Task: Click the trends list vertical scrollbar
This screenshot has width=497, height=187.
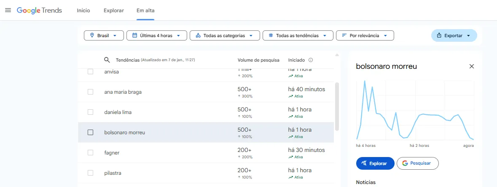Action: pos(337,106)
